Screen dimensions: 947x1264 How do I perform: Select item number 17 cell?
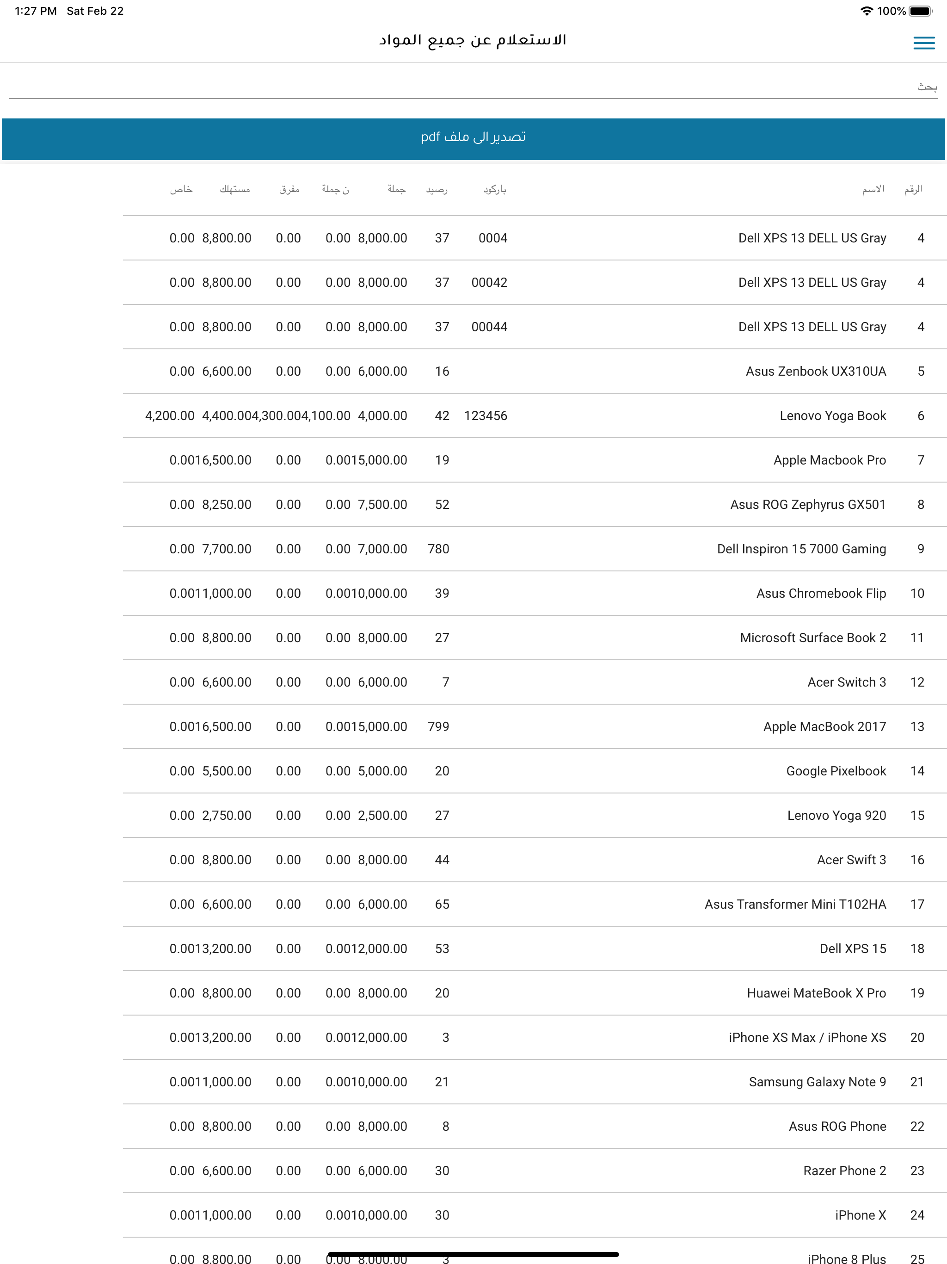click(917, 905)
